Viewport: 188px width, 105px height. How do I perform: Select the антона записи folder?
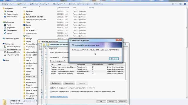pyautogui.click(x=31, y=82)
